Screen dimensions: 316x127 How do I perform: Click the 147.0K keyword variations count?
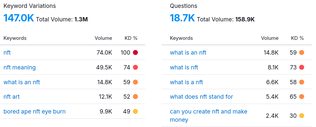point(19,18)
